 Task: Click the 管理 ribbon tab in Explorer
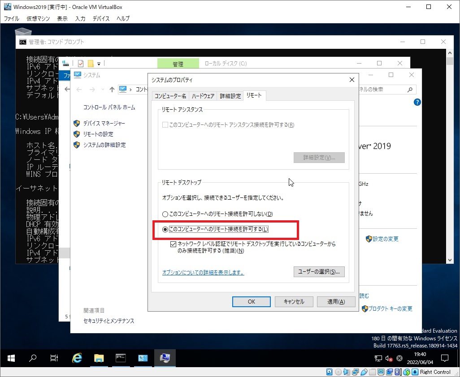pyautogui.click(x=178, y=64)
